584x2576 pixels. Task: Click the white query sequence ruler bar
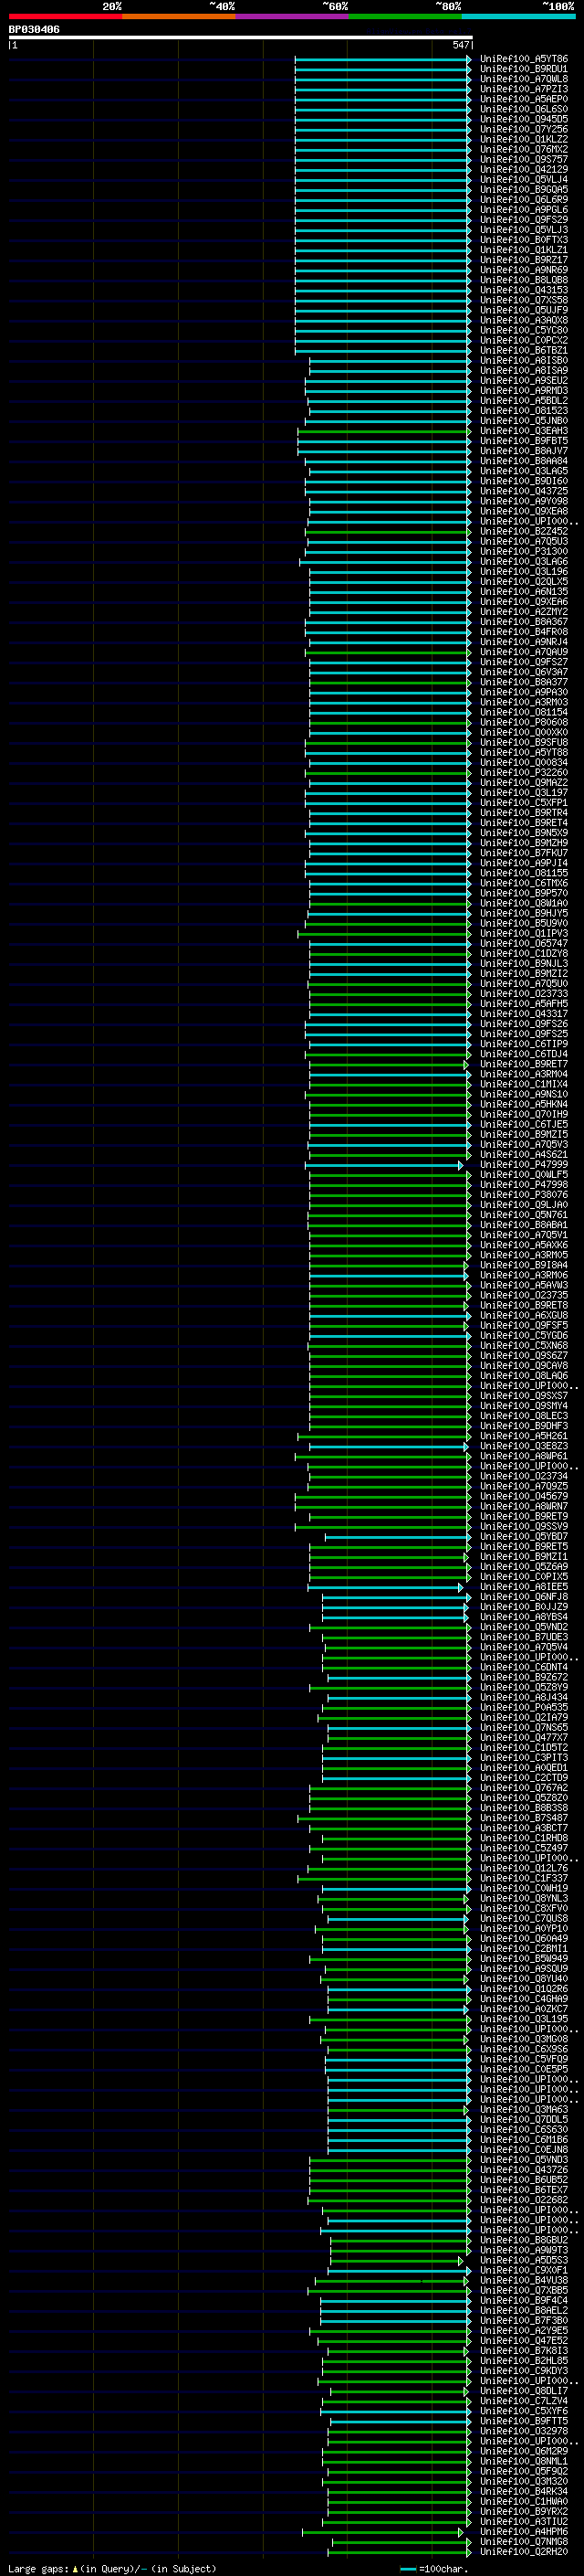(241, 38)
